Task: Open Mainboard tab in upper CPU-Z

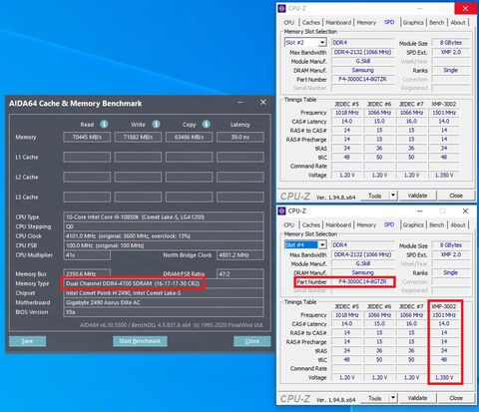Action: pyautogui.click(x=338, y=22)
